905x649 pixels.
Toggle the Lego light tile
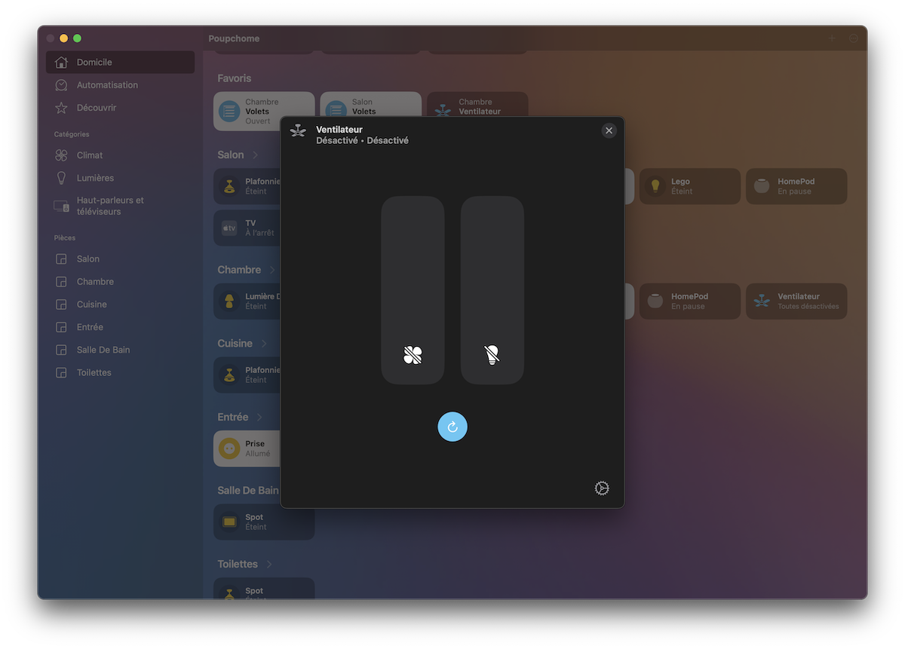[x=690, y=186]
